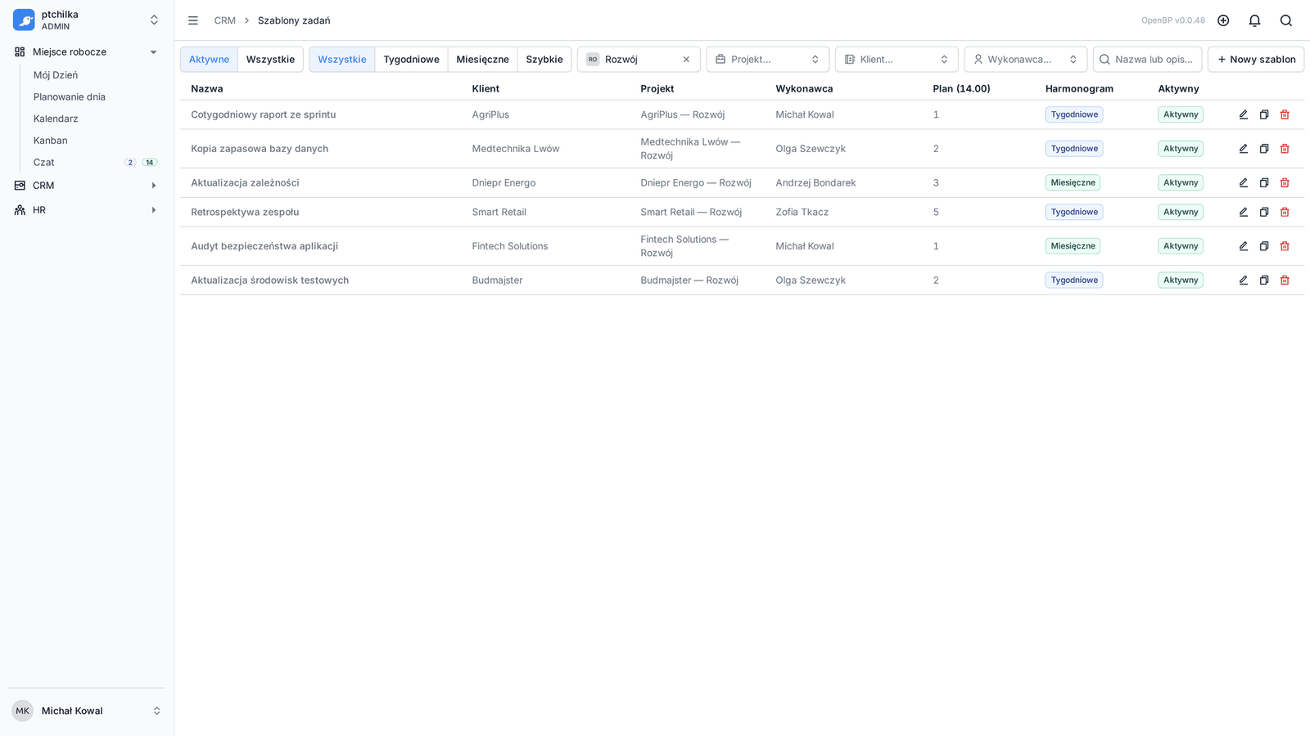The width and height of the screenshot is (1310, 736).
Task: Open notifications bell icon
Action: tap(1254, 20)
